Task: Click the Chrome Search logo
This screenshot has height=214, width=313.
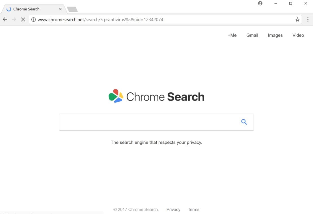Action: coord(156,97)
